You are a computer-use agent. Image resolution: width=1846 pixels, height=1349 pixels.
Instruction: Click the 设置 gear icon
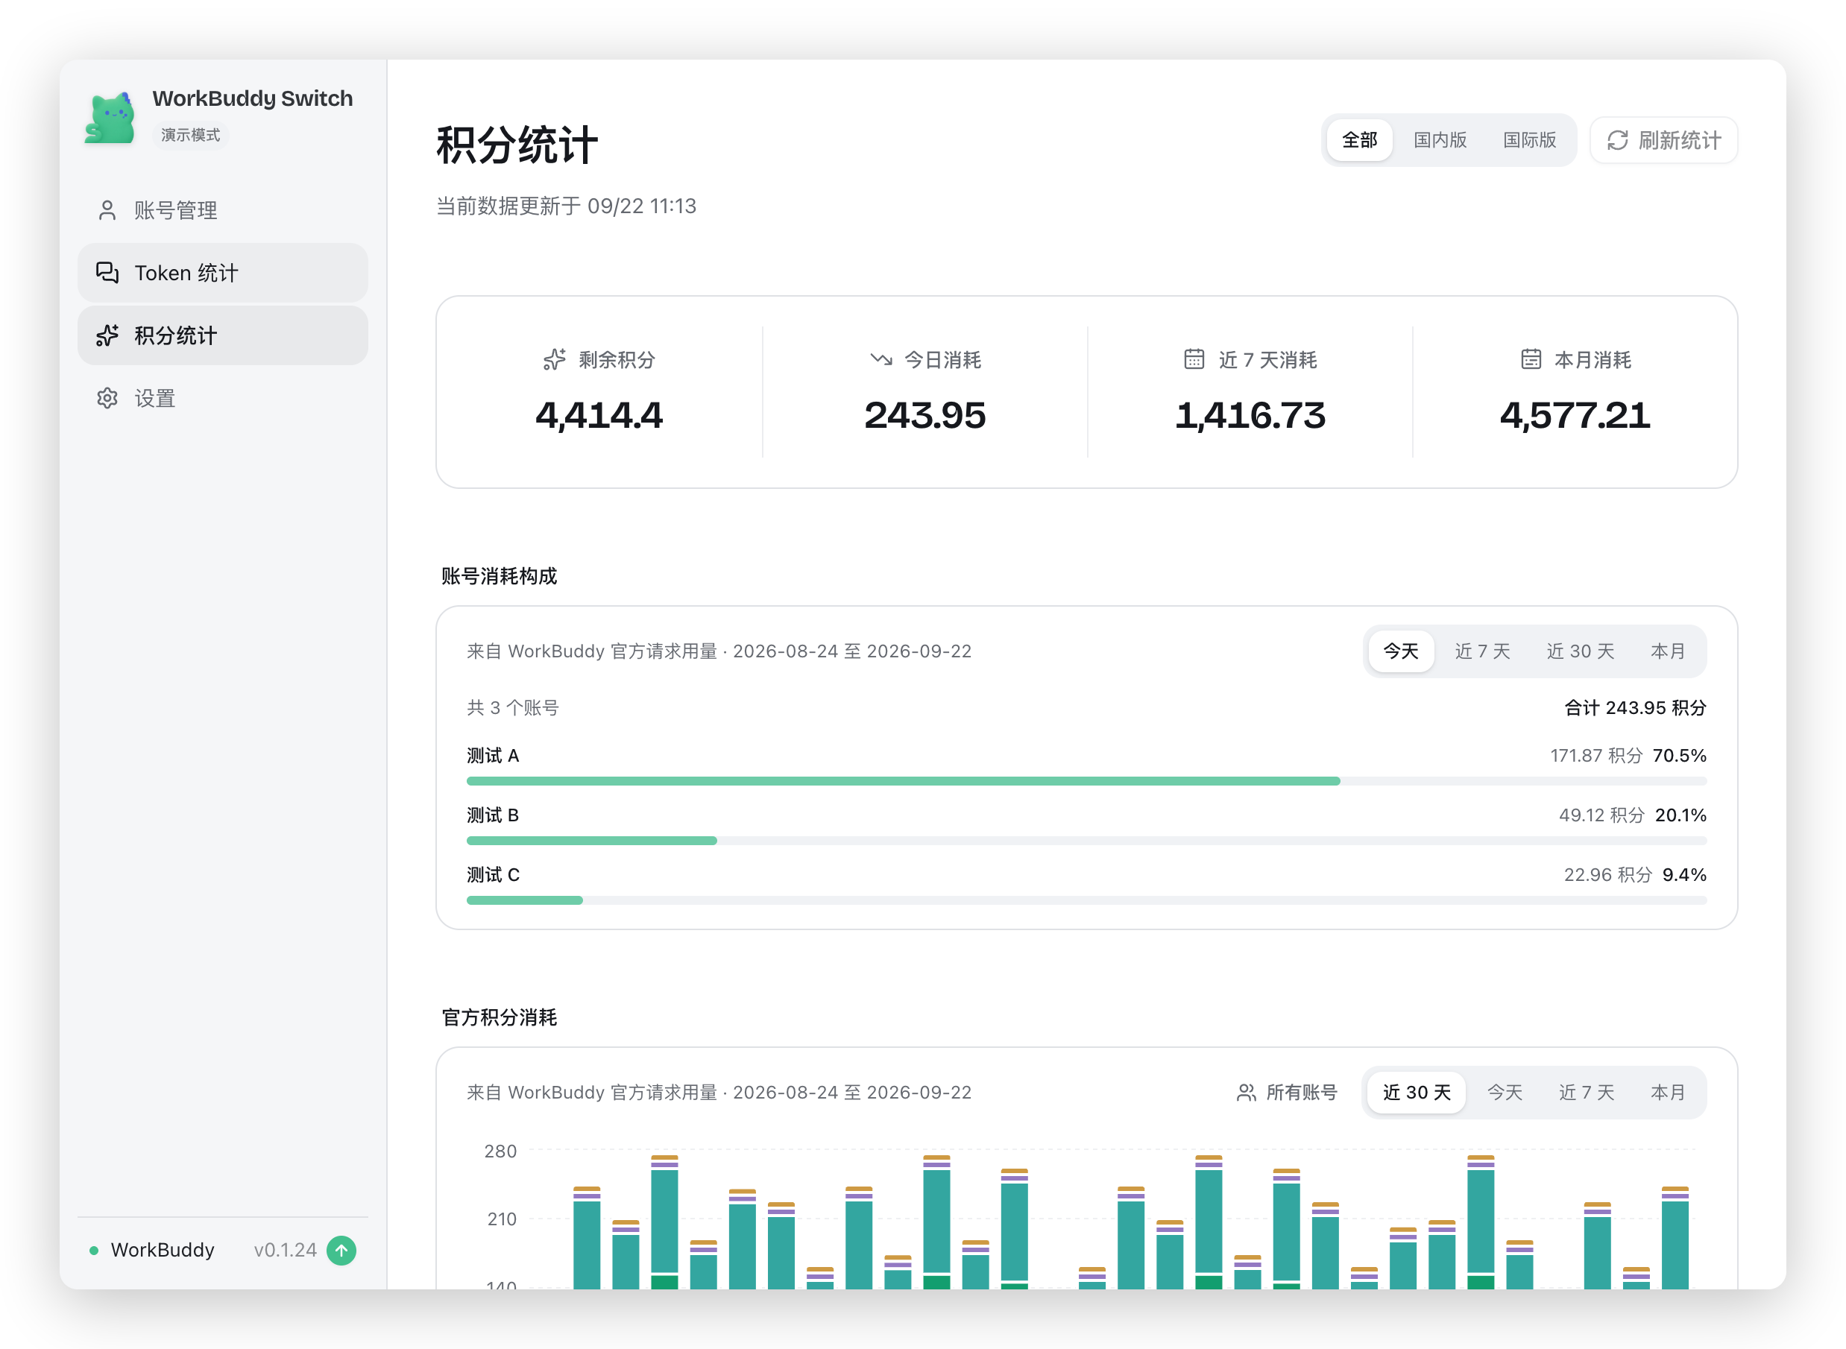(107, 399)
